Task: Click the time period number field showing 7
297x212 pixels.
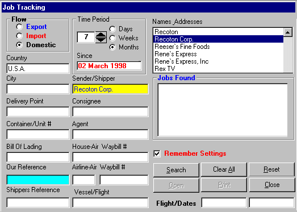Action: click(x=86, y=37)
